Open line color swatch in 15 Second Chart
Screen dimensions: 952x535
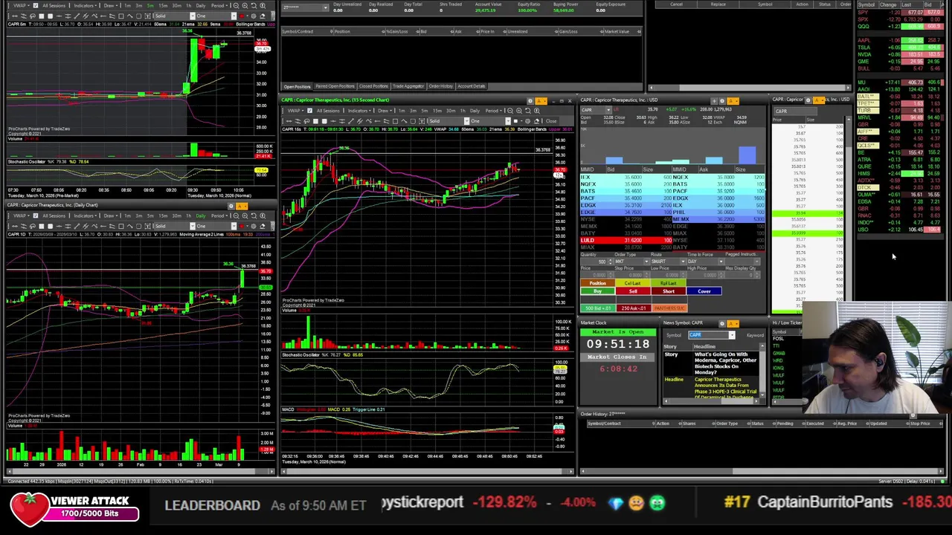click(x=515, y=121)
